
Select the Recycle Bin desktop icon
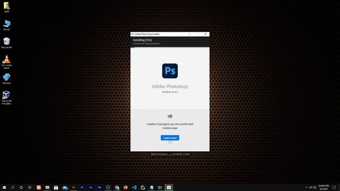point(6,43)
